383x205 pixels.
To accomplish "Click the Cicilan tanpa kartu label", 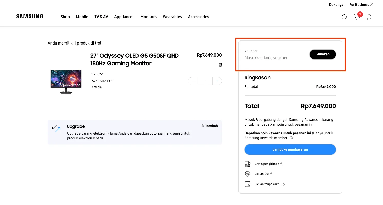I will coord(267,184).
